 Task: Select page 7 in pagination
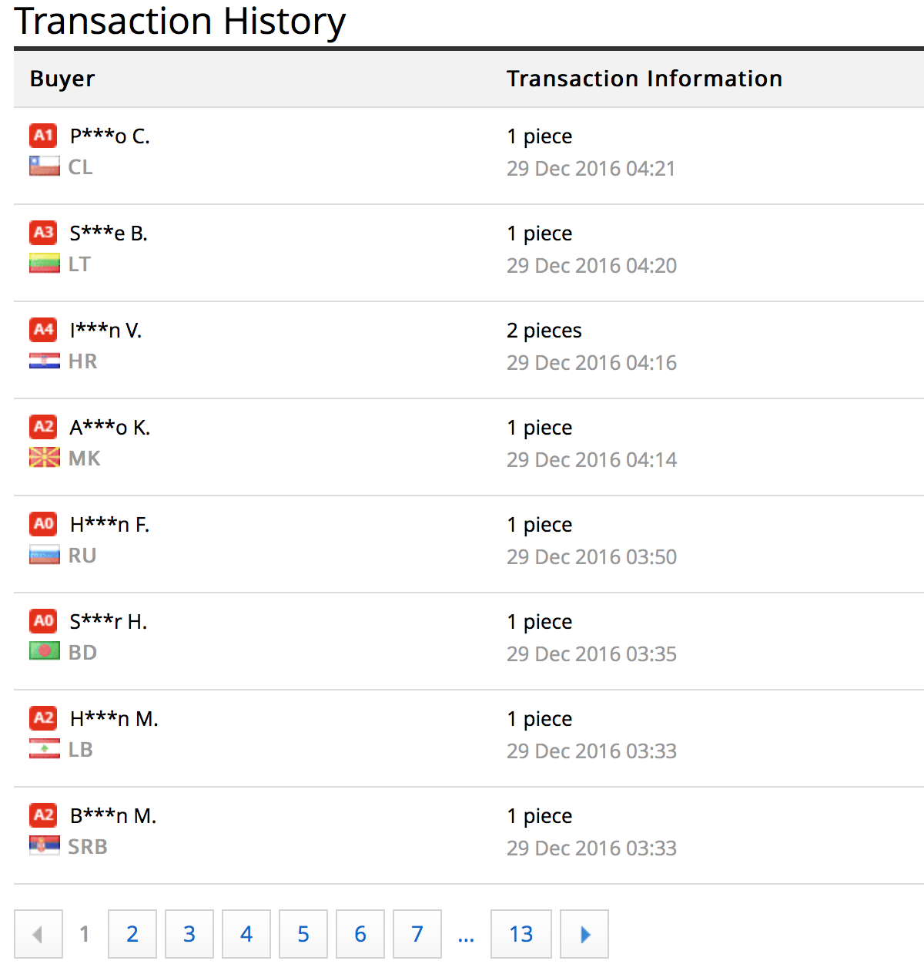point(417,934)
